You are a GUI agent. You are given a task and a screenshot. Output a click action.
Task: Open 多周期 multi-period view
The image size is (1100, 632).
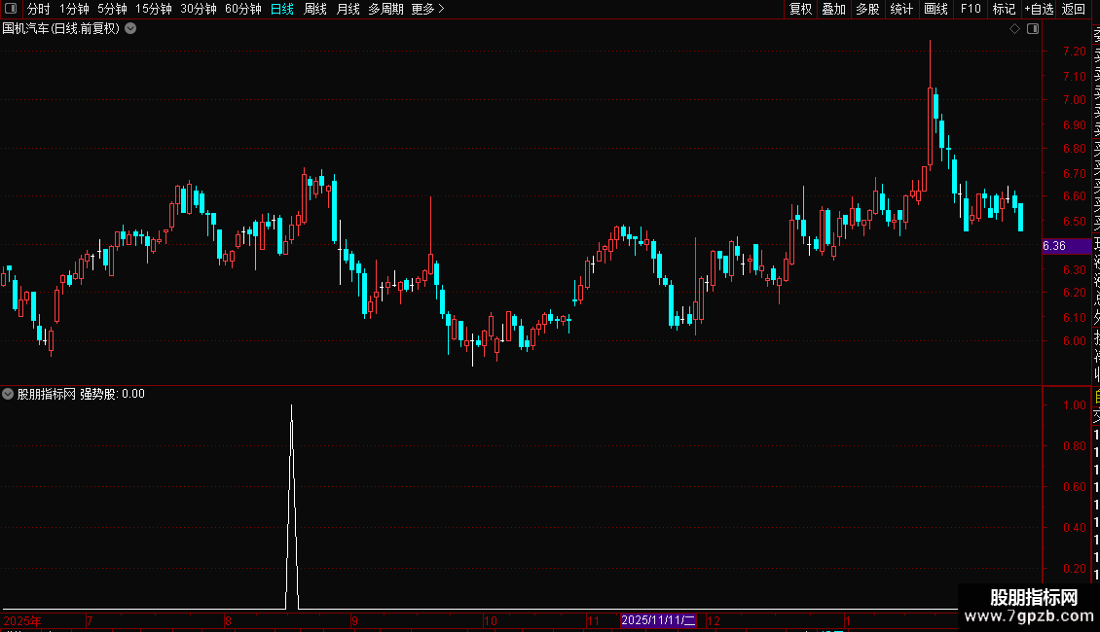point(385,9)
